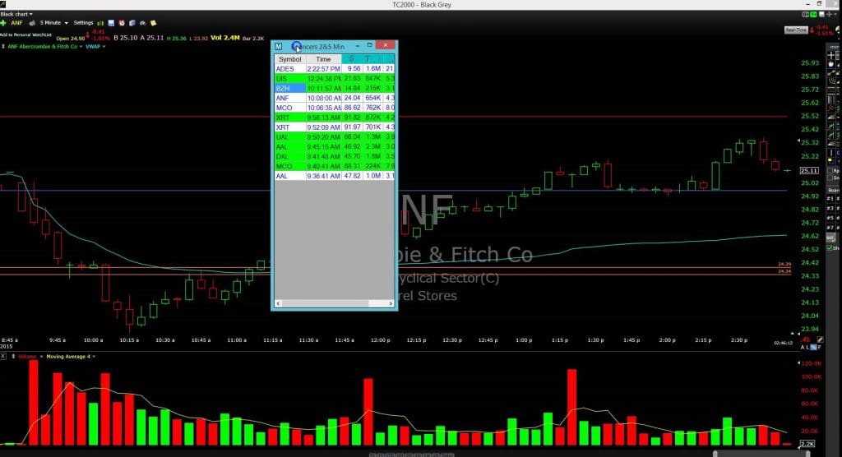This screenshot has height=457, width=842.
Task: Click the ANF ticker symbol field
Action: click(17, 23)
